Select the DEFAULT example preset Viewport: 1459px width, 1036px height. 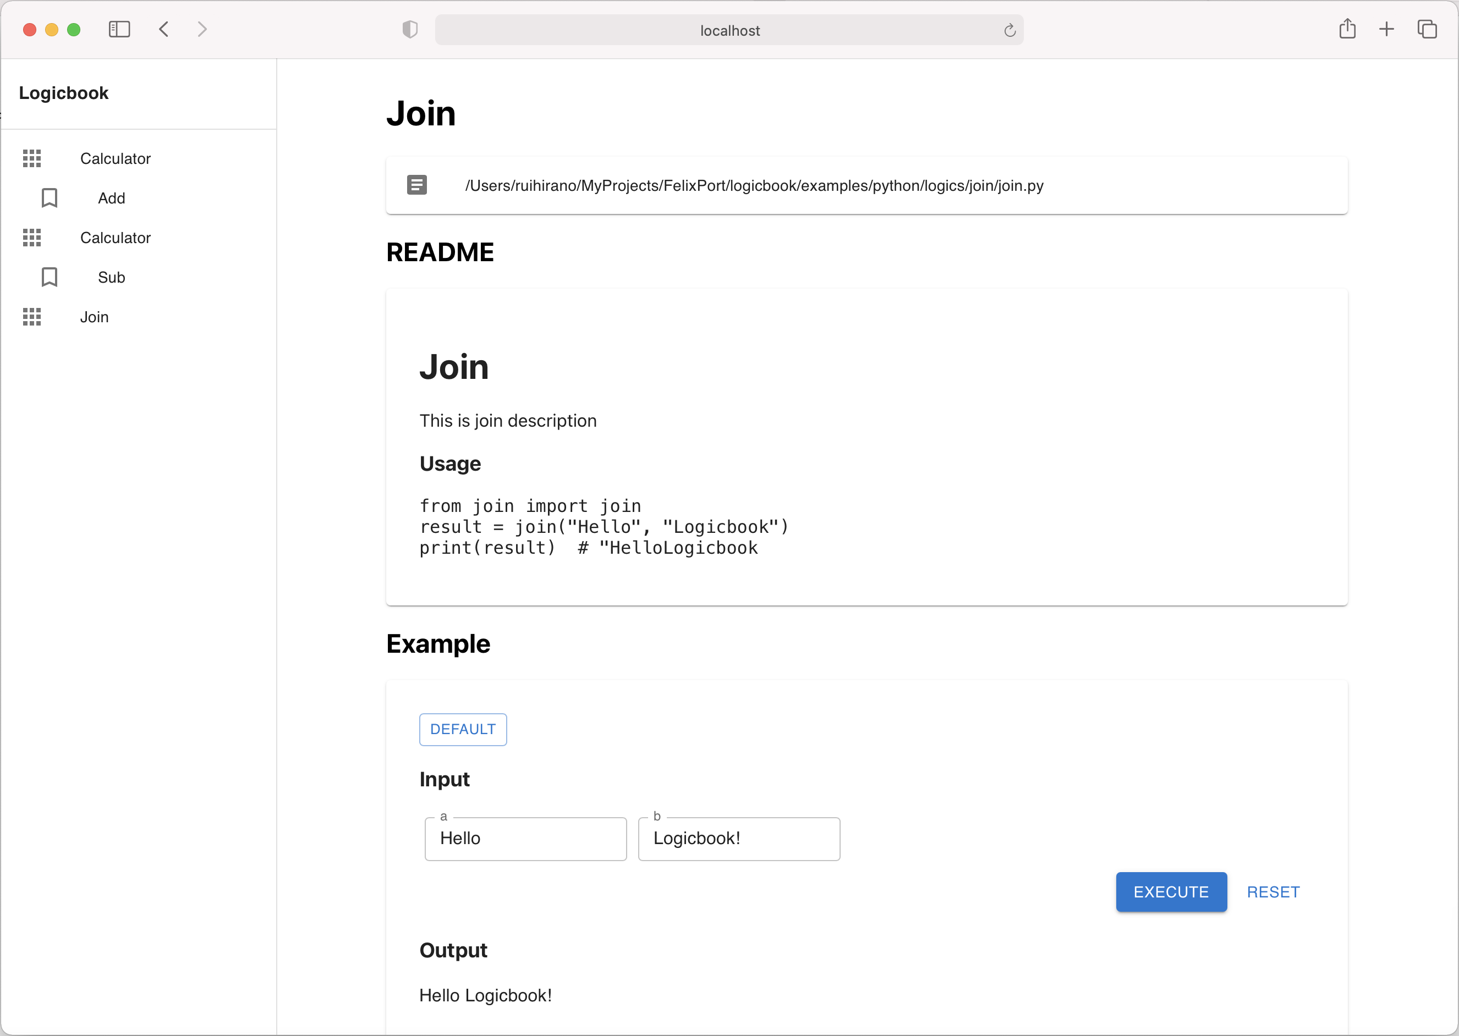[463, 729]
